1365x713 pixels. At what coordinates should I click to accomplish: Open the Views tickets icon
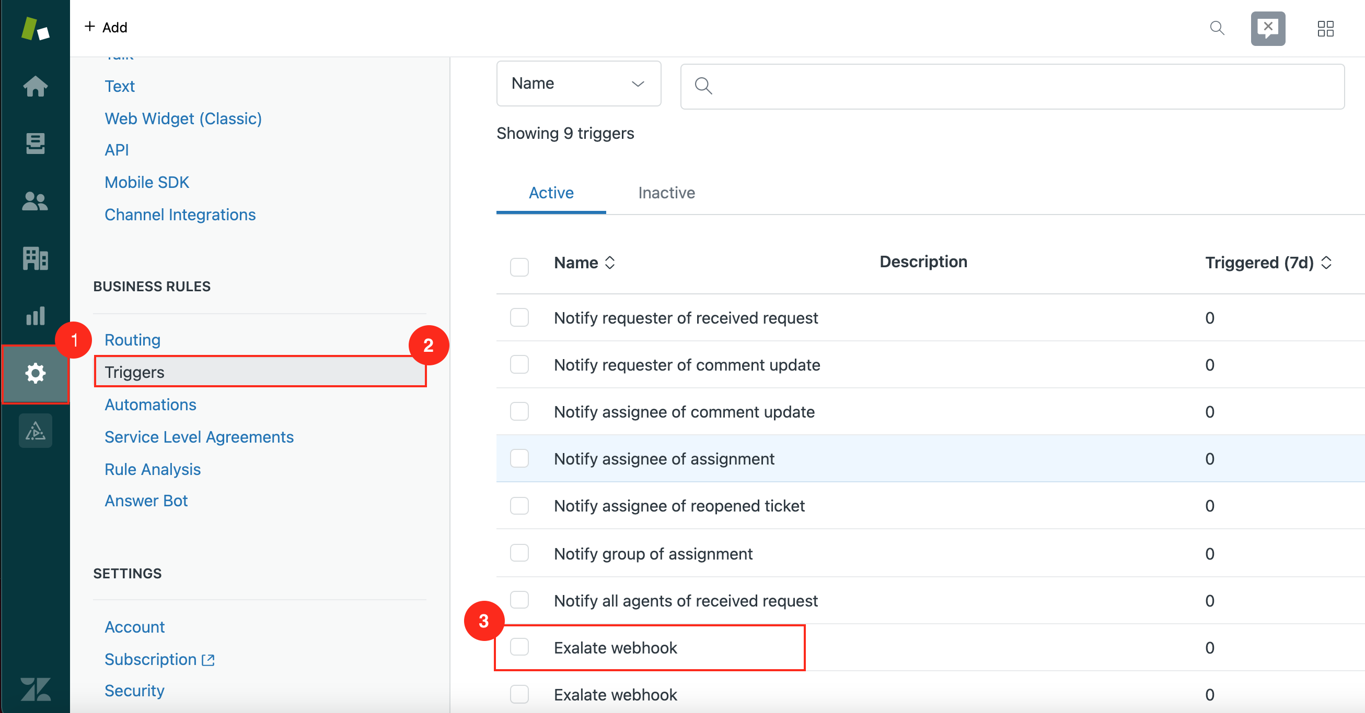tap(35, 143)
